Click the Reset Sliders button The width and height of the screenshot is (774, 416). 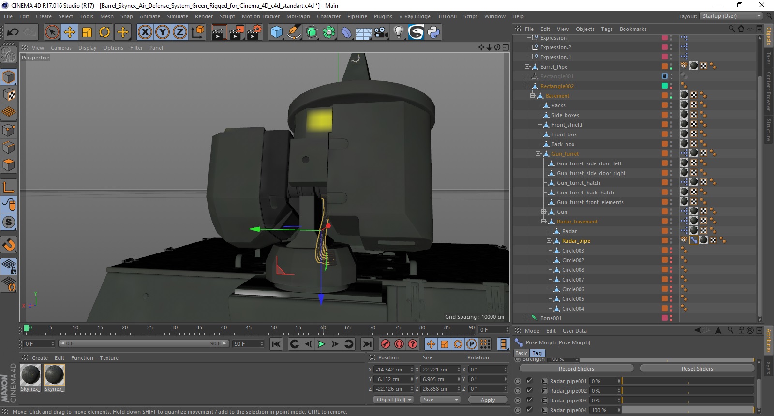pos(697,369)
